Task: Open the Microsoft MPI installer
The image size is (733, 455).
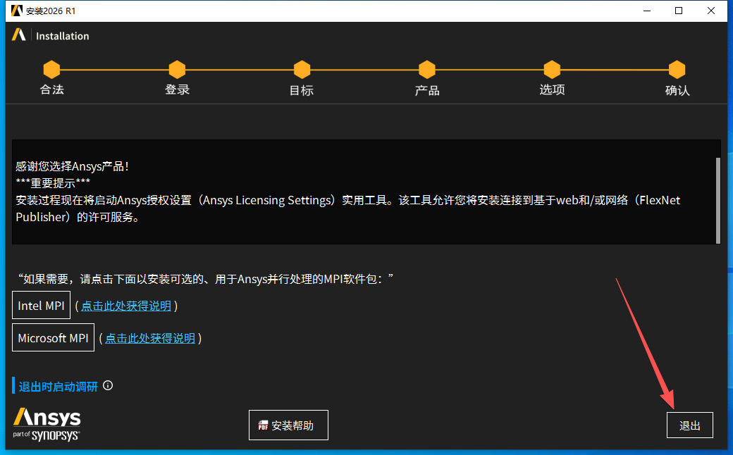Action: point(53,337)
